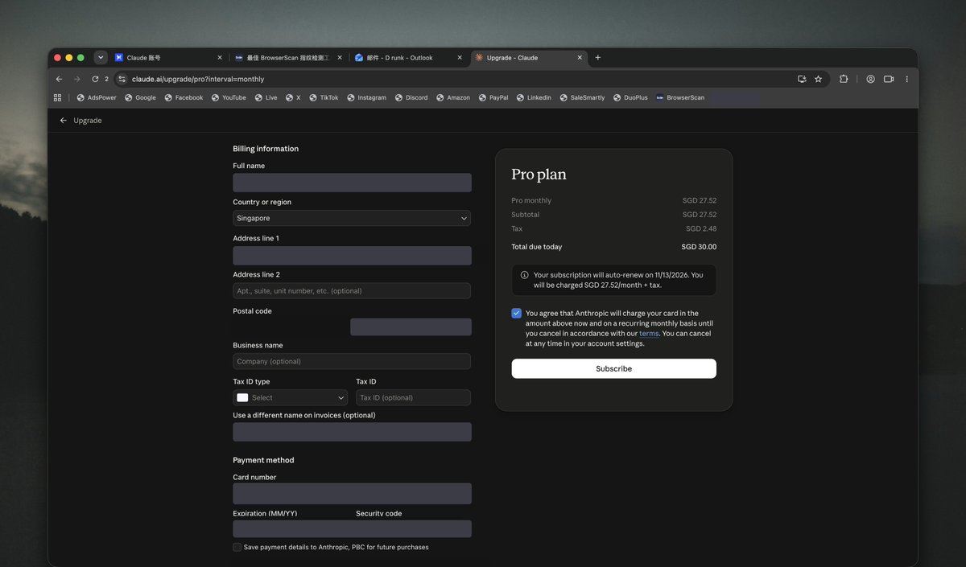Open the terms link
This screenshot has width=966, height=567.
point(649,334)
